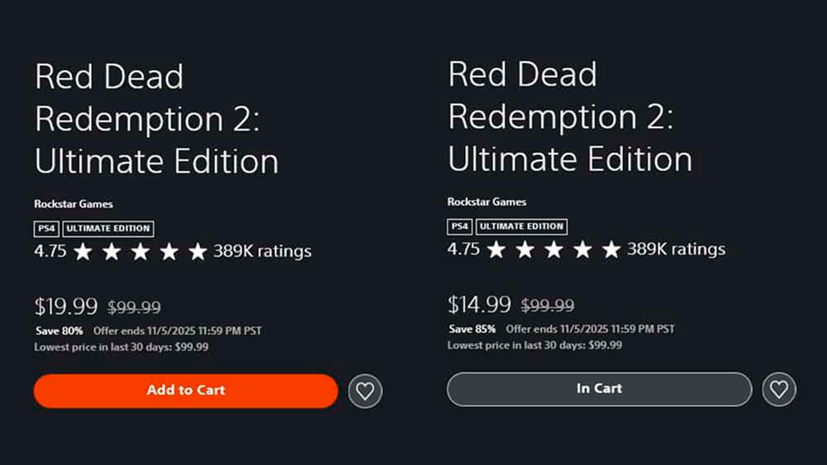Screen dimensions: 827x465
Task: Click the fifth star in the right rating row
Action: tap(610, 249)
